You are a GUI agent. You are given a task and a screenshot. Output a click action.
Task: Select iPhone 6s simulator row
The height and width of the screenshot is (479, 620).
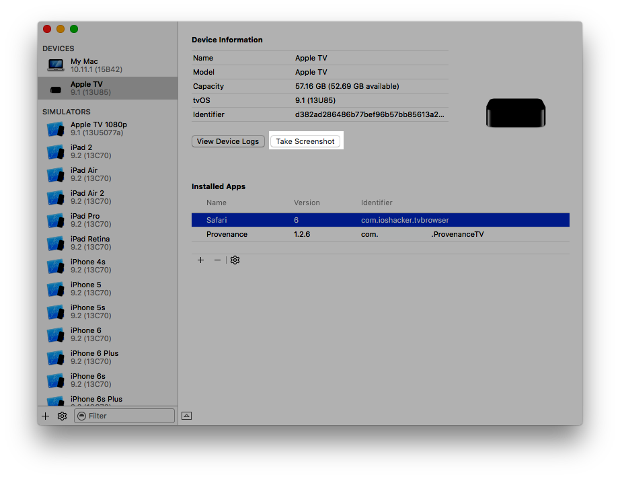tap(108, 381)
